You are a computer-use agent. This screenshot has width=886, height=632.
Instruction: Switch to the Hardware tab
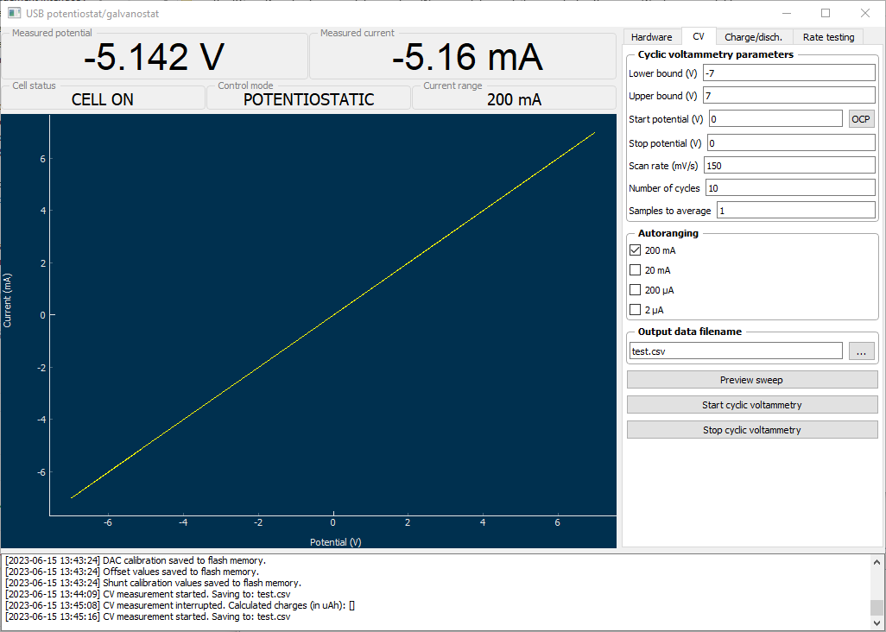pyautogui.click(x=651, y=36)
